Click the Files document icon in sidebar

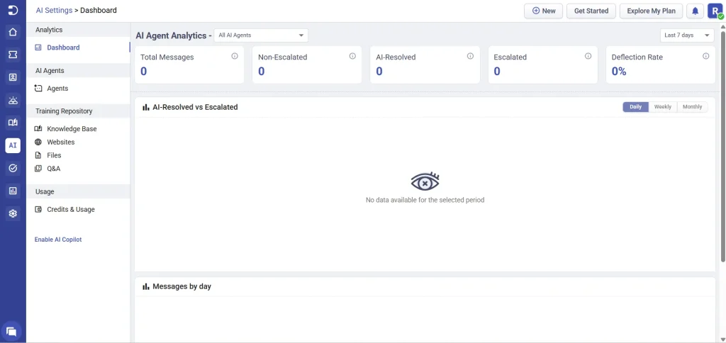click(x=38, y=155)
